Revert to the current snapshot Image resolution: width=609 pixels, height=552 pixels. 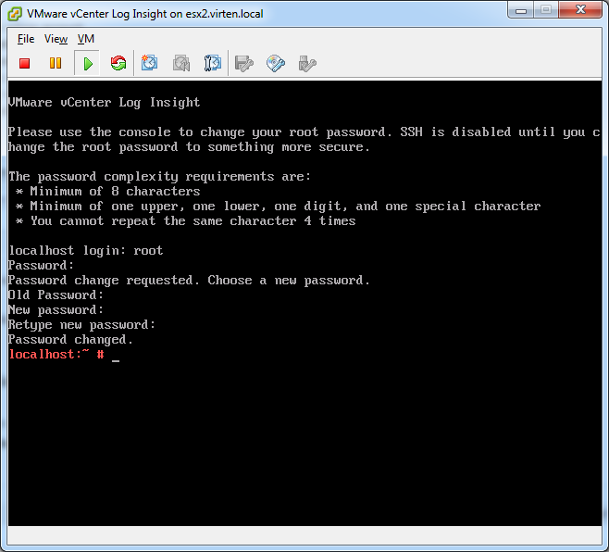pos(181,63)
